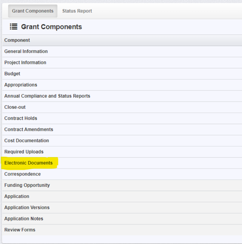The height and width of the screenshot is (244, 242).
Task: Select the Grant Components tab
Action: pyautogui.click(x=32, y=11)
